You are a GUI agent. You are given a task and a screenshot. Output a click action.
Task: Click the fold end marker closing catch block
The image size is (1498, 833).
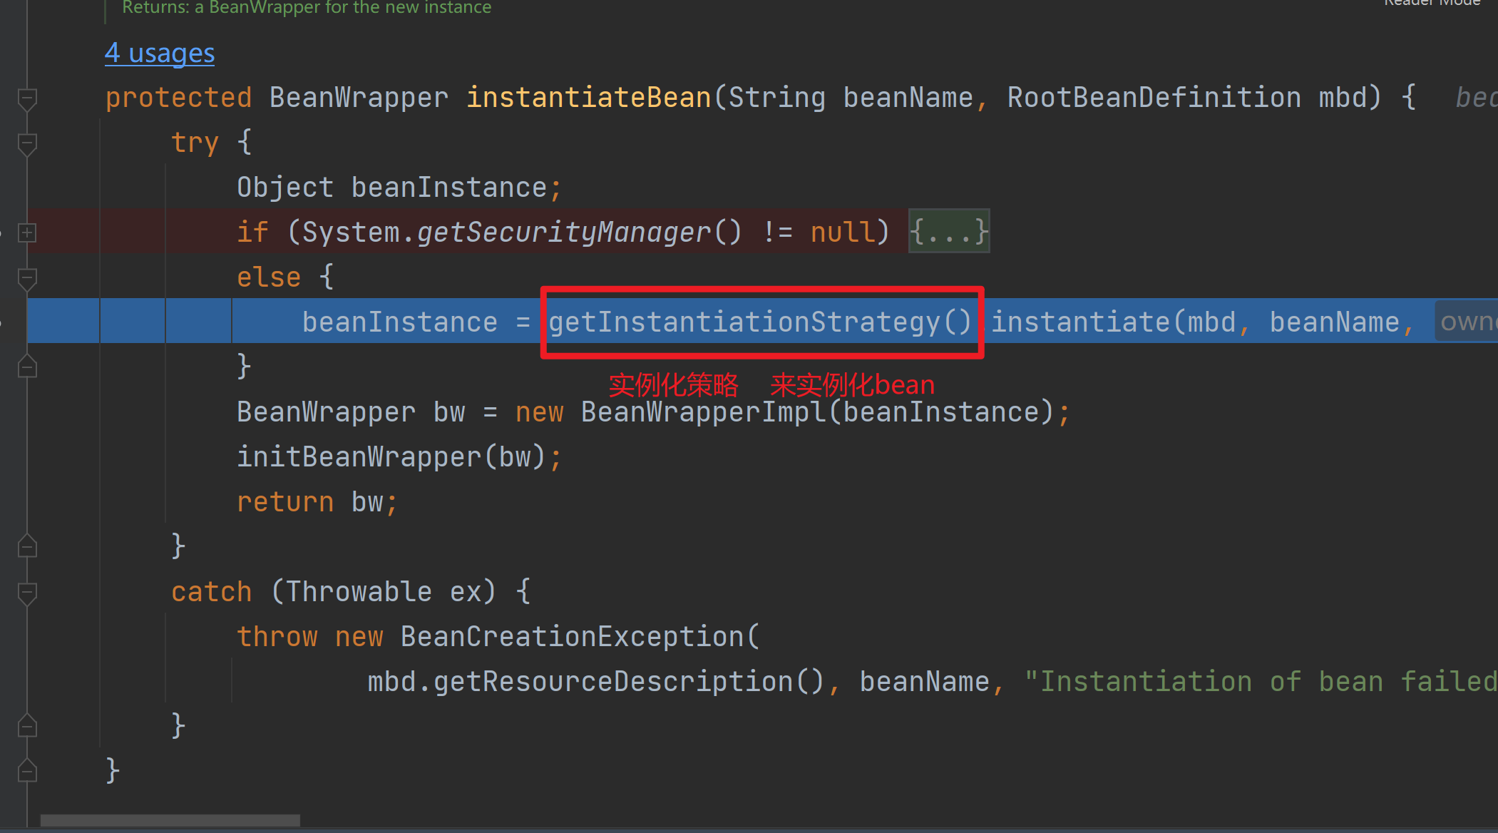coord(27,725)
